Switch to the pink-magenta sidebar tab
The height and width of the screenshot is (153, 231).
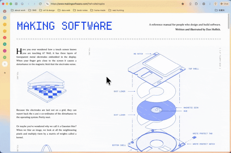point(5,51)
